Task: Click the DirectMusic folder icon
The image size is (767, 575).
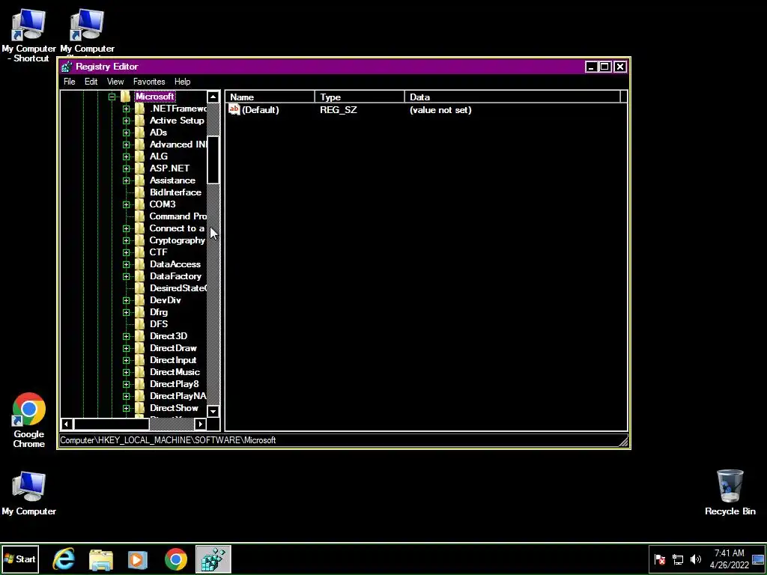Action: pyautogui.click(x=139, y=372)
